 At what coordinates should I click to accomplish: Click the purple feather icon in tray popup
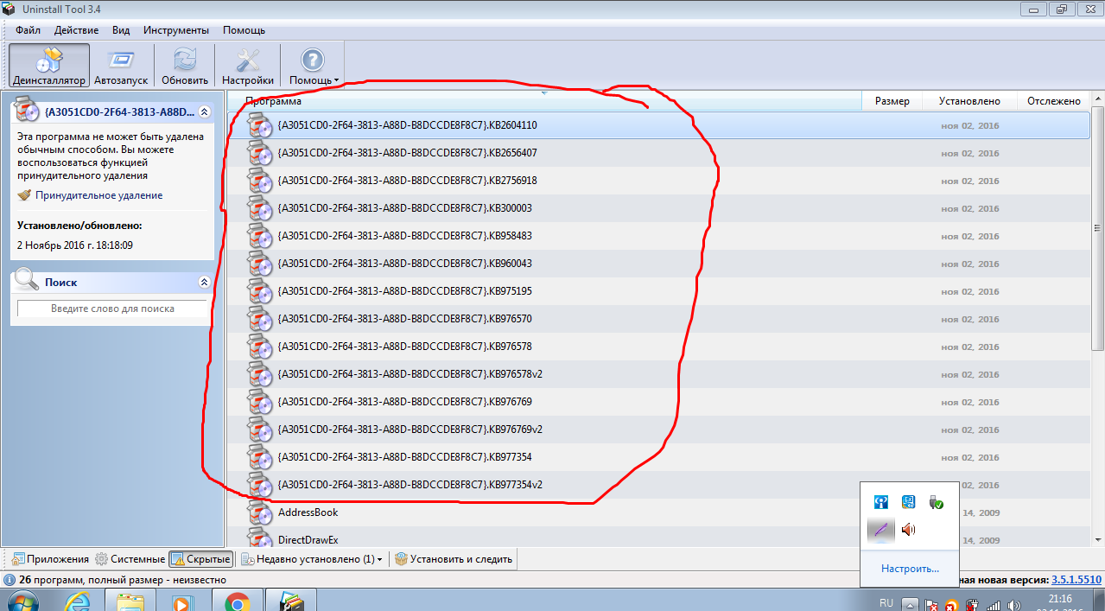(x=881, y=529)
